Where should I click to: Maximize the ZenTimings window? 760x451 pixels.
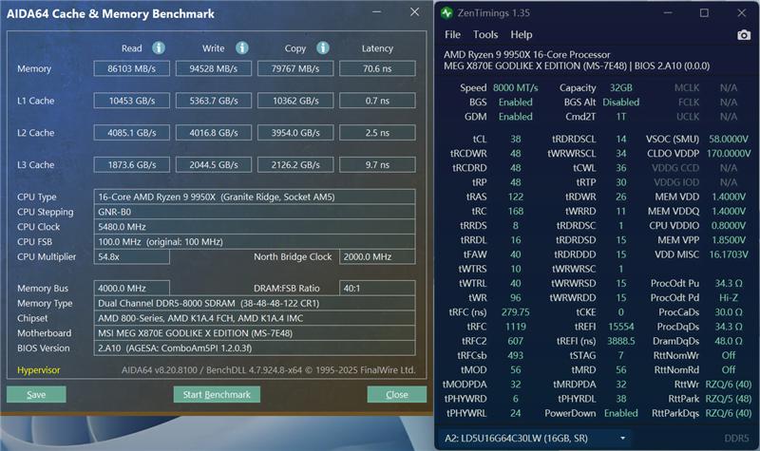(x=704, y=13)
